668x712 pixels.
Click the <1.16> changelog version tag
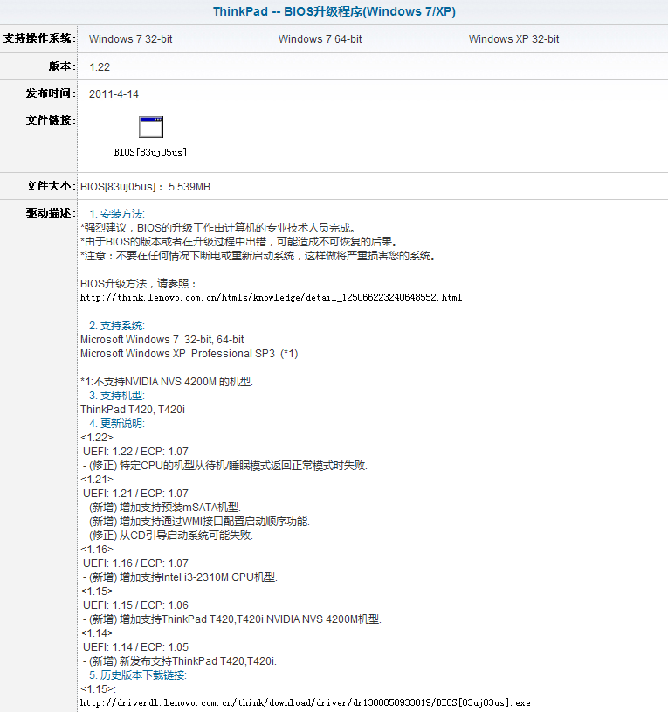coord(97,550)
